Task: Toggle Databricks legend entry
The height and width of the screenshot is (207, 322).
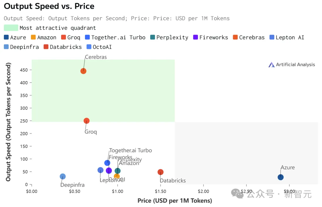Action: tap(63, 47)
